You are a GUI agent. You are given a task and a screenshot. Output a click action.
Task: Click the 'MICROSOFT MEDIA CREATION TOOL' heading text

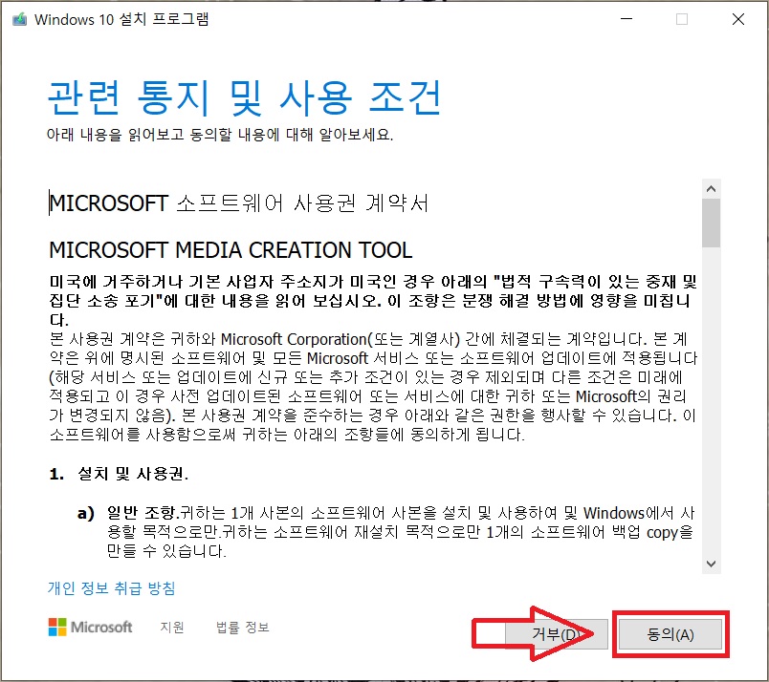coord(231,250)
